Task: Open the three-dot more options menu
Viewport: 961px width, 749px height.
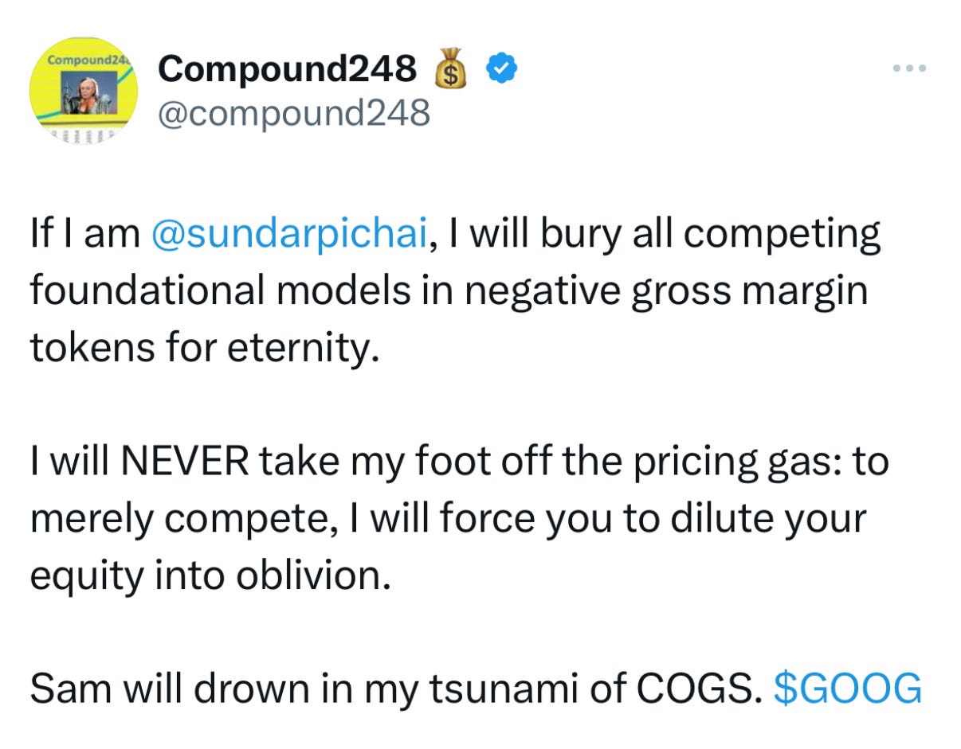Action: 908,68
